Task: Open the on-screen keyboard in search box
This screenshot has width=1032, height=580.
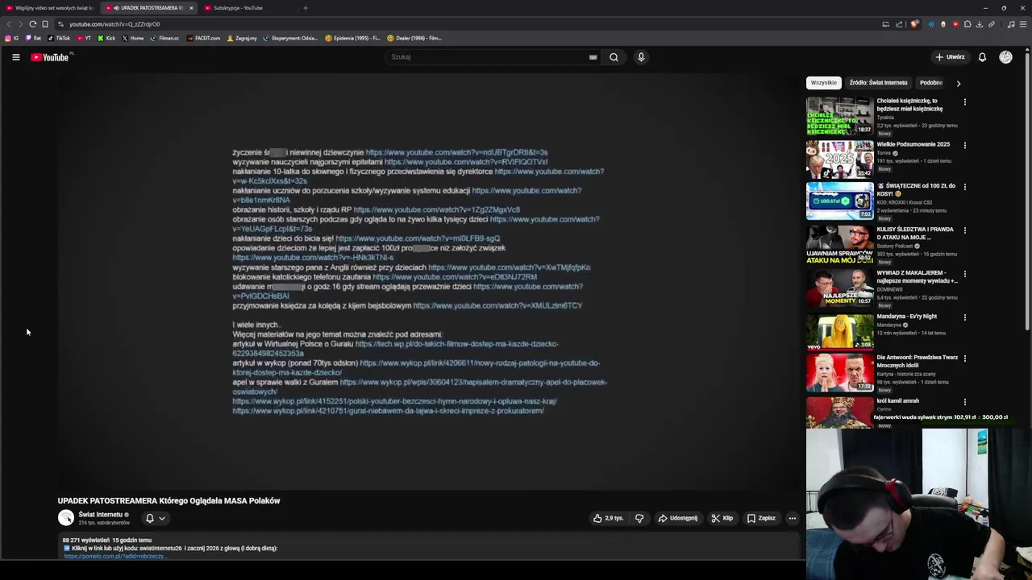Action: 593,57
